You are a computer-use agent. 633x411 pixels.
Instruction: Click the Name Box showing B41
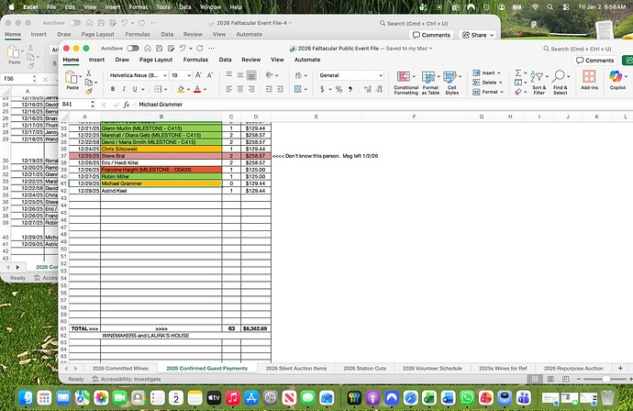pyautogui.click(x=75, y=105)
